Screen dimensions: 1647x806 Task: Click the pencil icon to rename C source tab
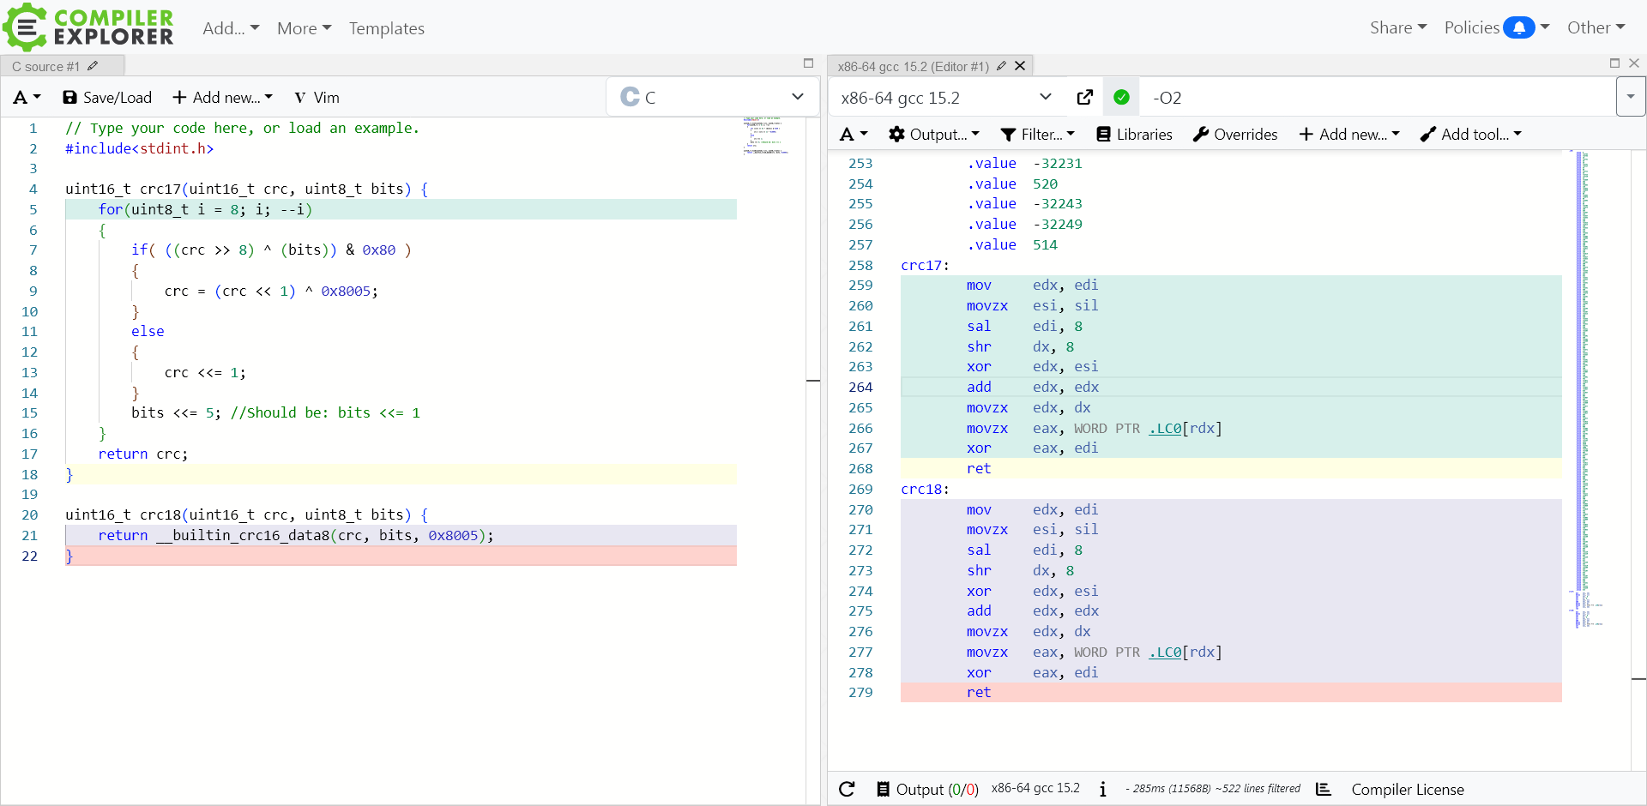click(x=93, y=66)
